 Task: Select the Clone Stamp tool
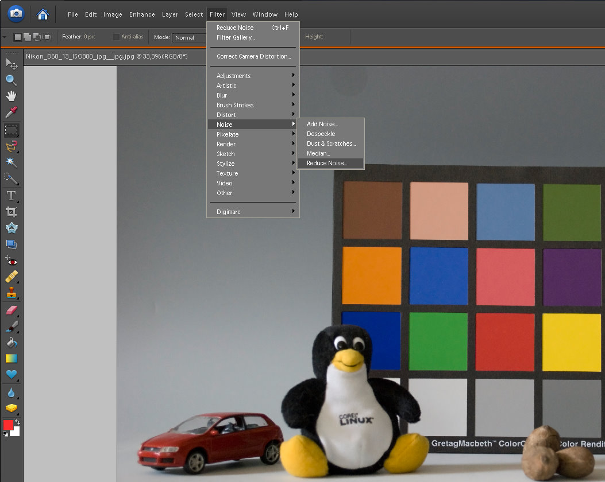11,293
